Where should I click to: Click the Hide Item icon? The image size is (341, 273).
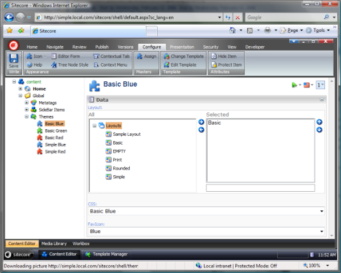pyautogui.click(x=214, y=56)
